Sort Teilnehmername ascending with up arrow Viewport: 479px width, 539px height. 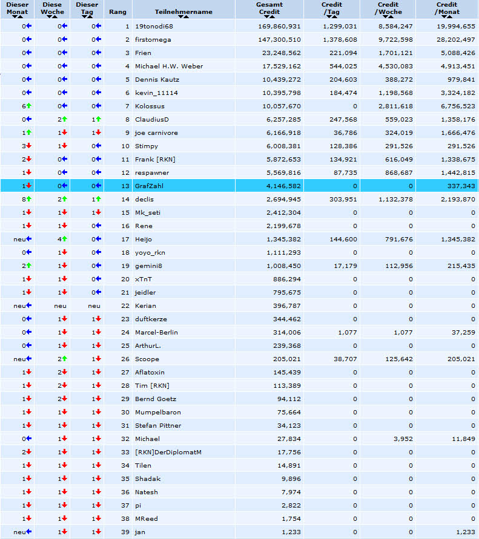pos(186,16)
